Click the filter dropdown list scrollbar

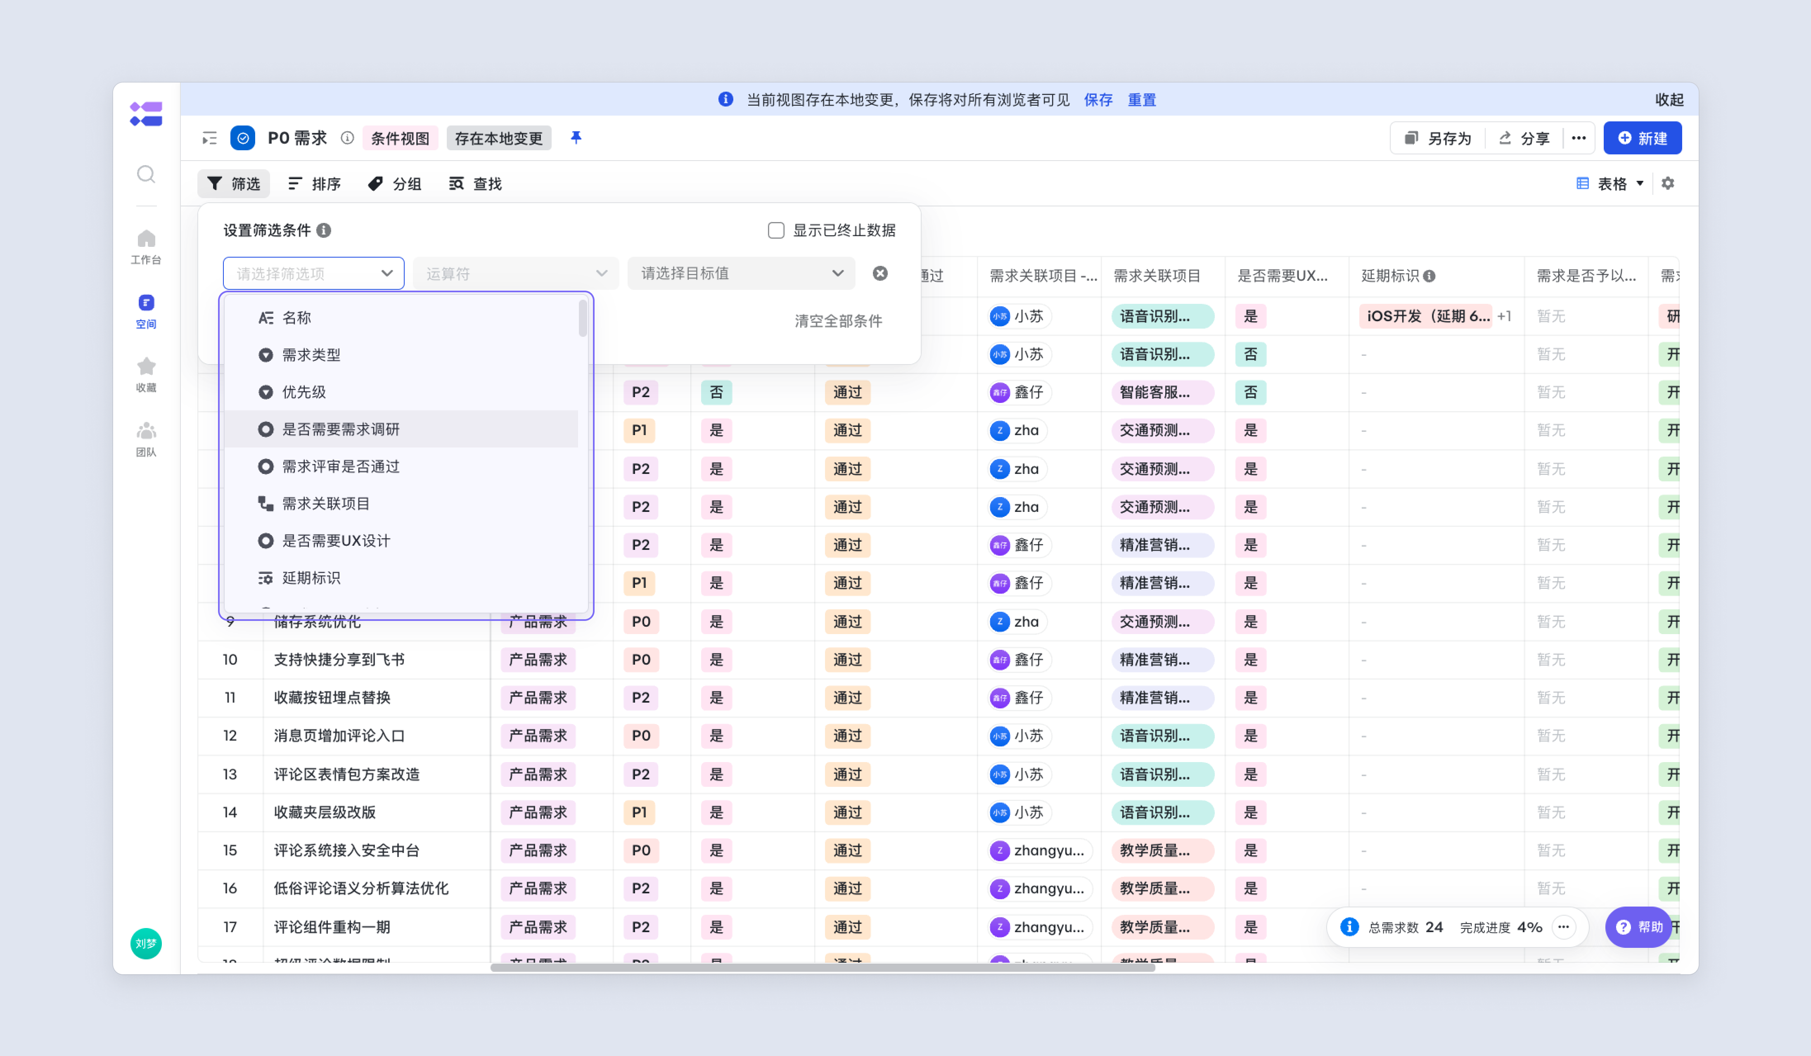click(x=583, y=317)
